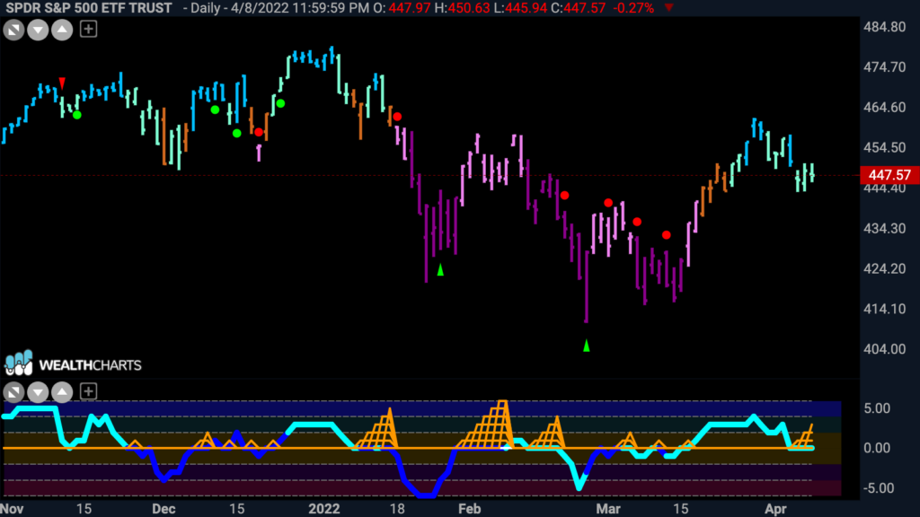
Task: Click the Feb date axis label
Action: click(x=469, y=509)
